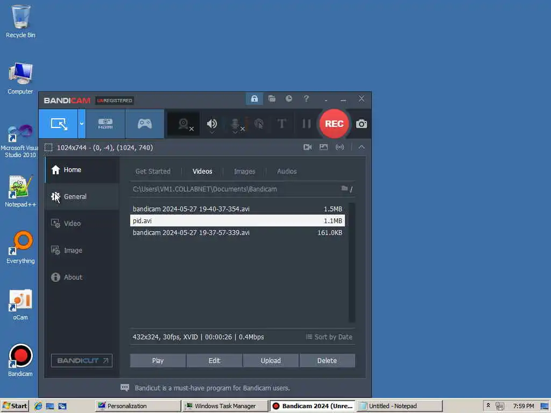This screenshot has height=413, width=551.
Task: Open the Sort by Date dropdown
Action: pyautogui.click(x=329, y=337)
